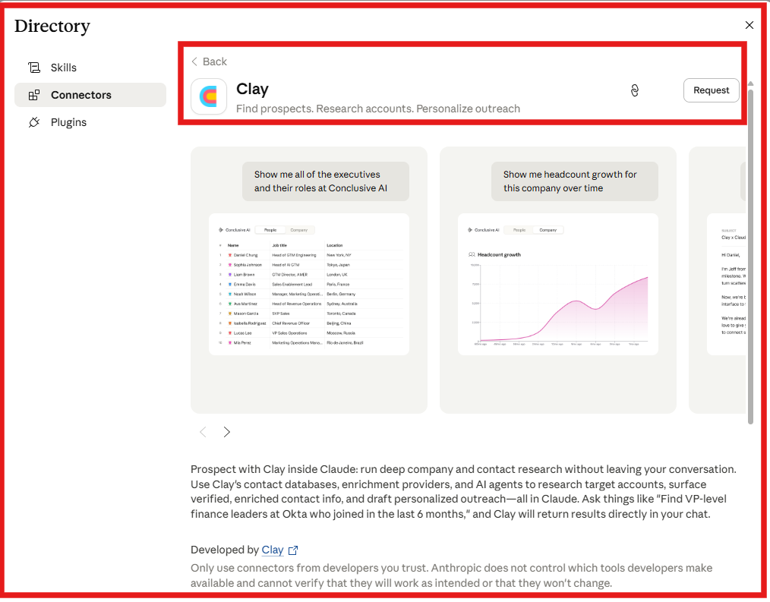The image size is (770, 602).
Task: Show next carousel slide with right chevron
Action: click(226, 432)
